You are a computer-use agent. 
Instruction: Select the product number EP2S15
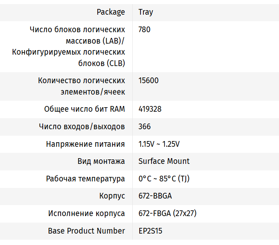point(150,231)
